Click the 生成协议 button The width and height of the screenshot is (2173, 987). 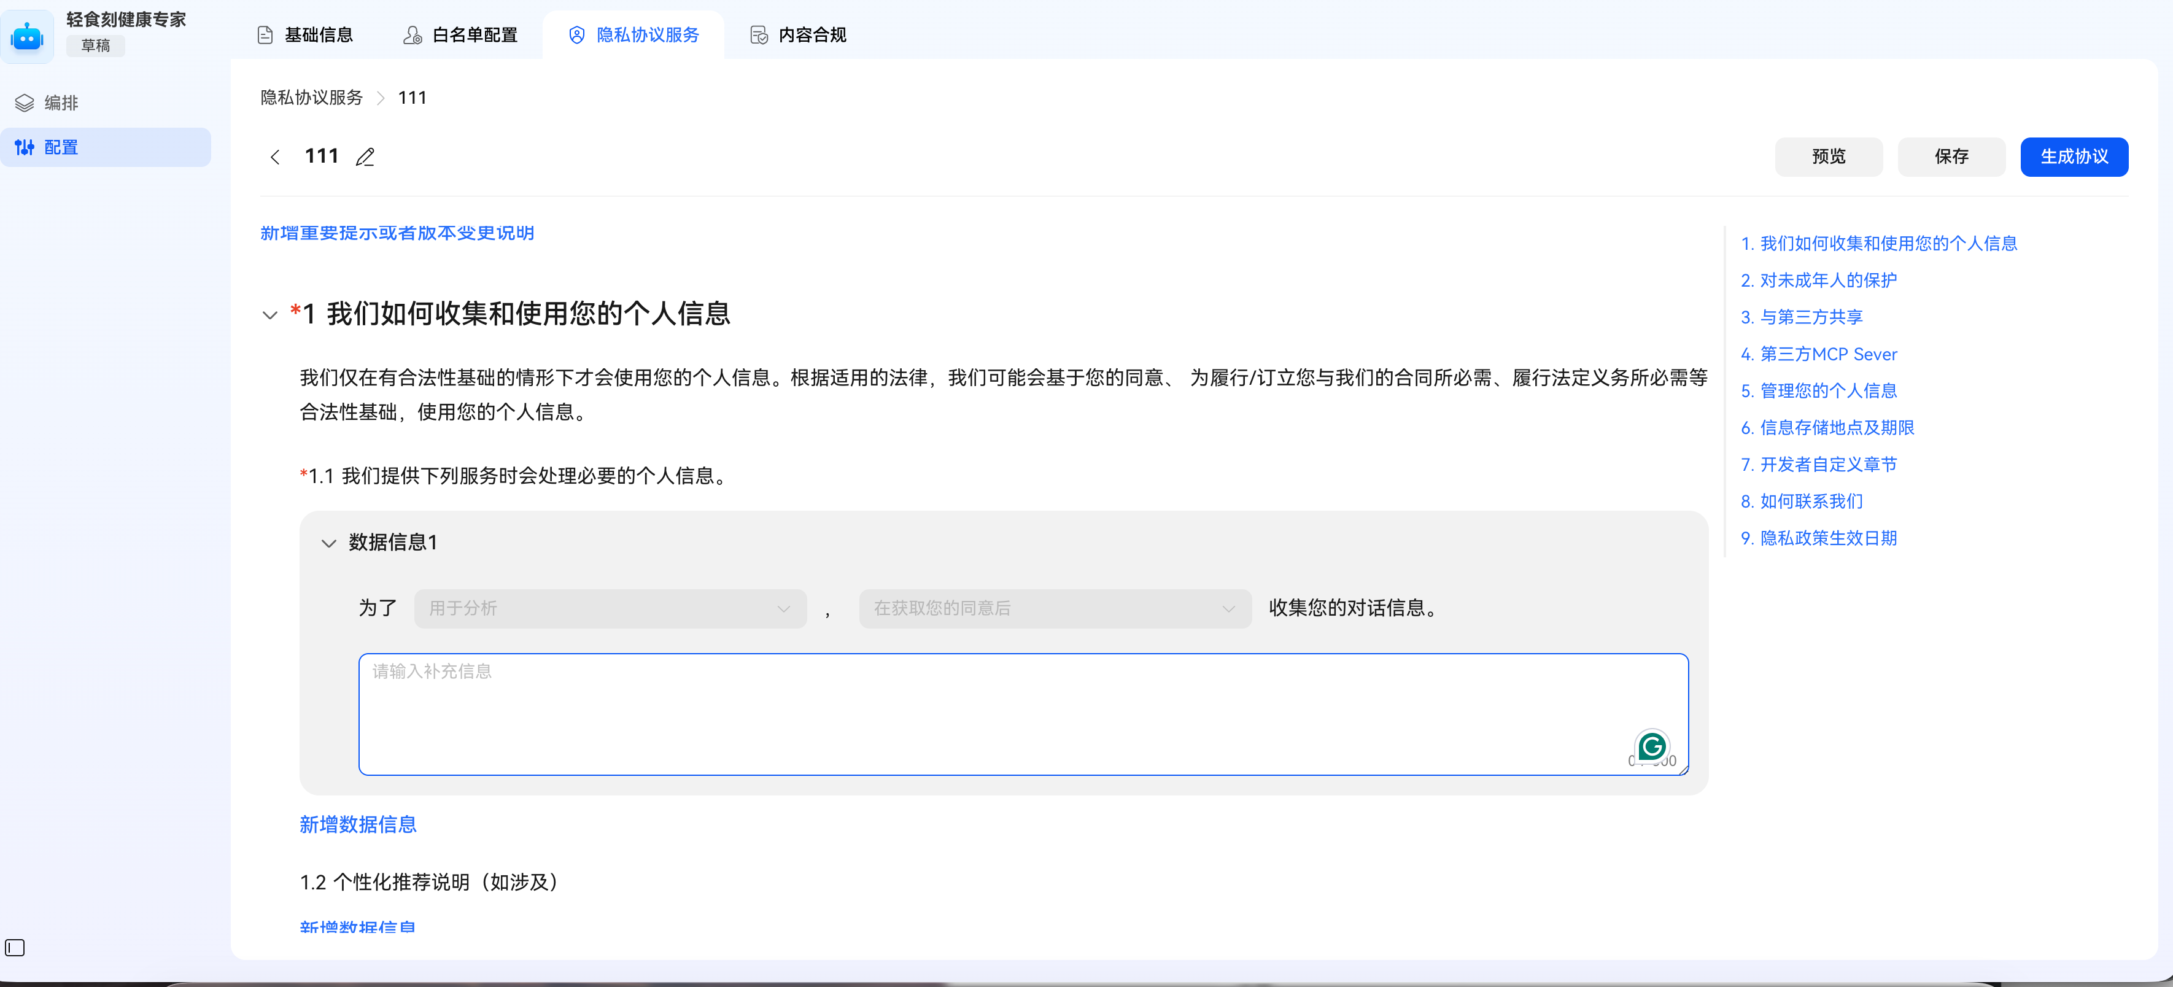click(x=2074, y=157)
